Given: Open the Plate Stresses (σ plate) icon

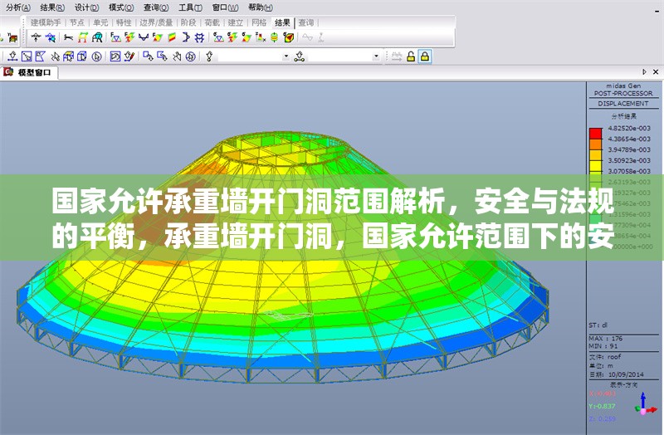Looking at the screenshot, I should coord(247,37).
